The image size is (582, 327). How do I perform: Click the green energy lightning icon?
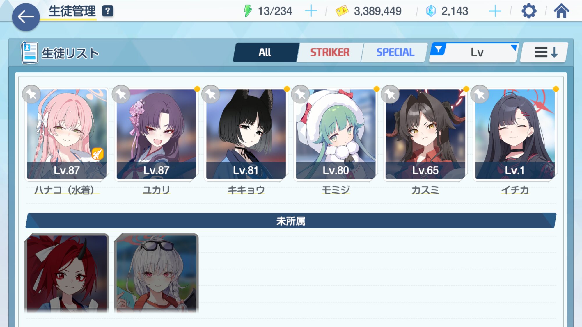pyautogui.click(x=248, y=11)
